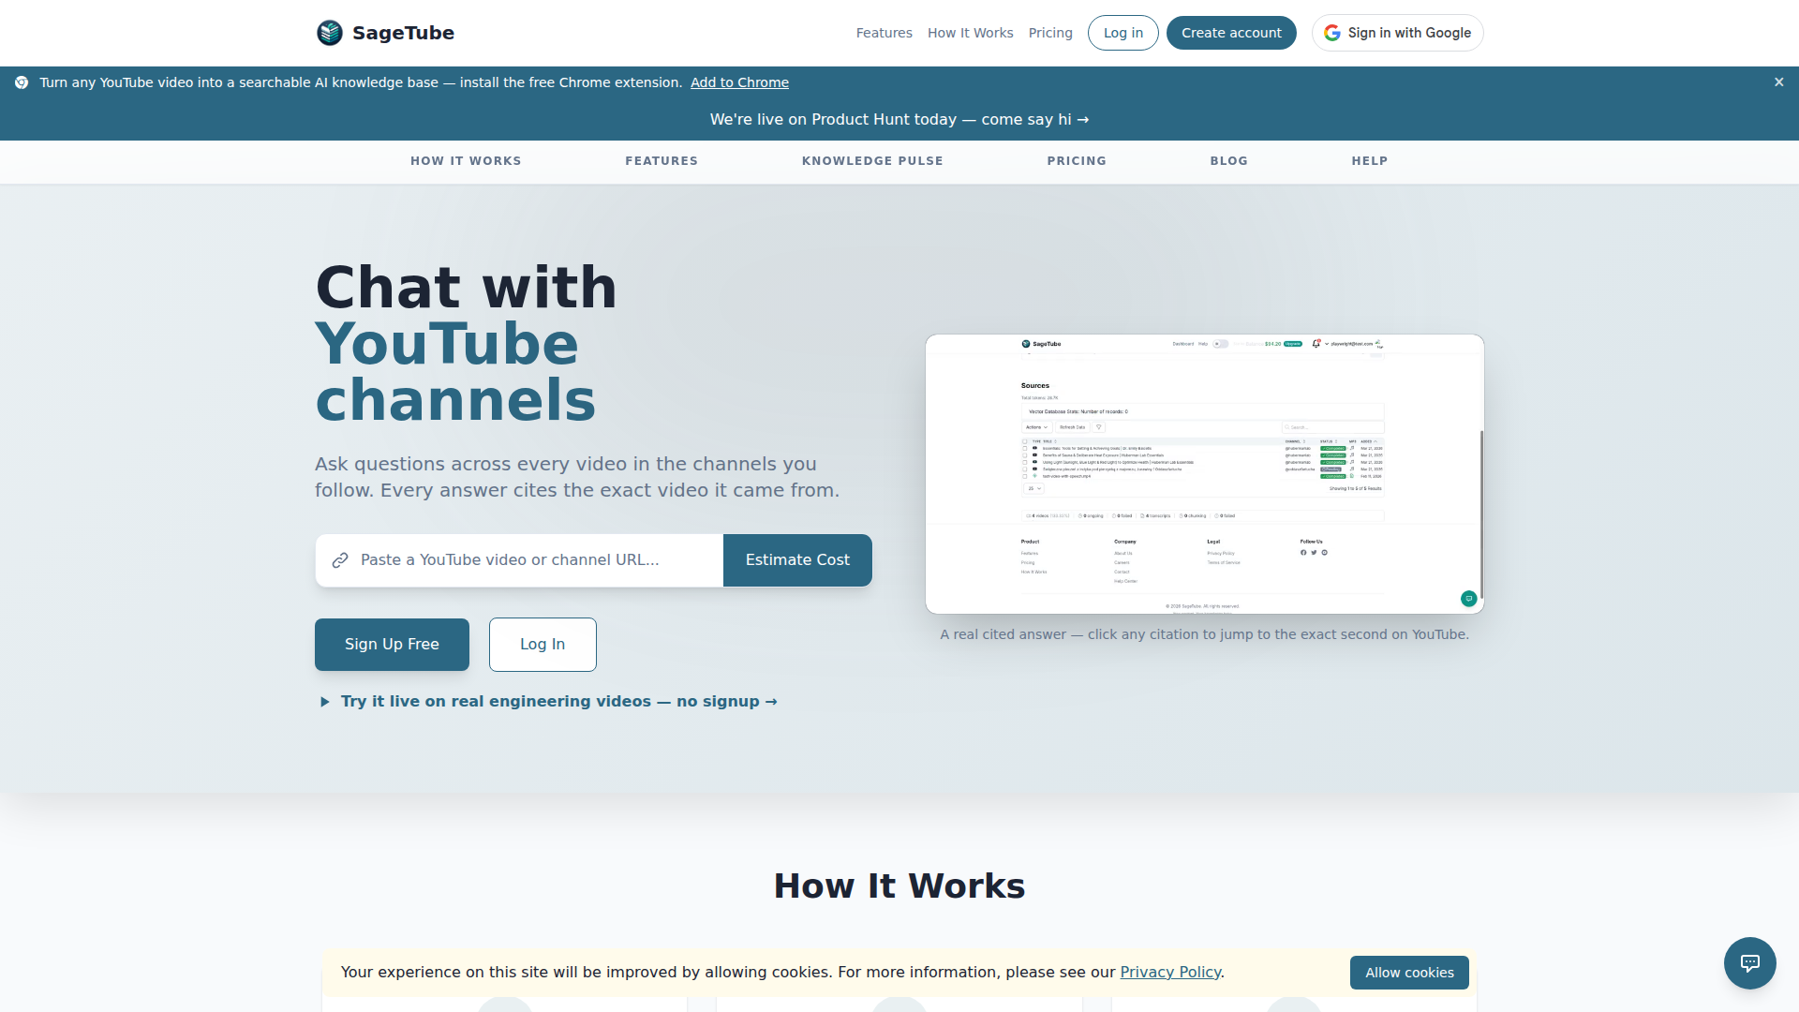Click the hero Log In button
This screenshot has width=1799, height=1012.
pos(543,645)
